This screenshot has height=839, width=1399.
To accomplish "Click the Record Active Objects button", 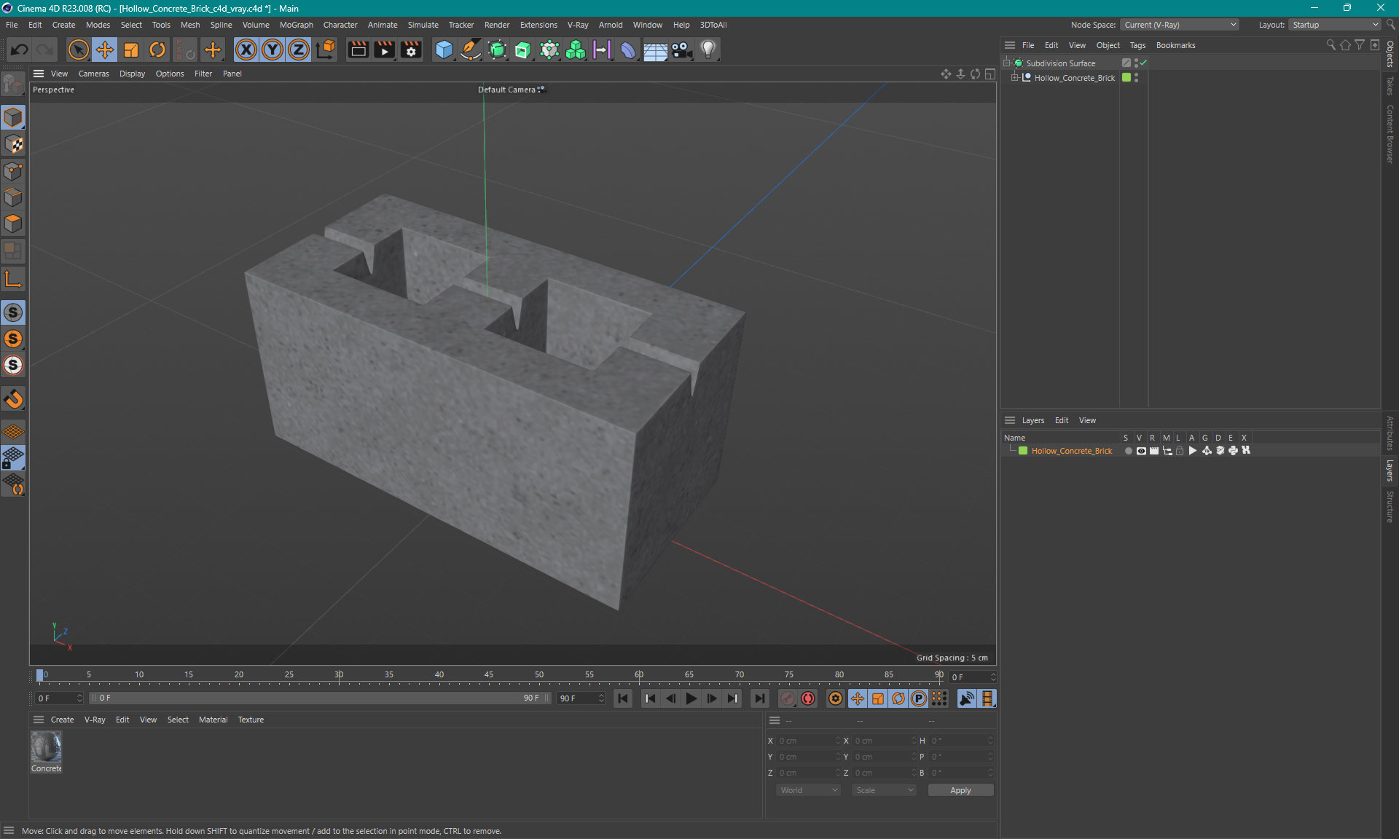I will pos(788,698).
